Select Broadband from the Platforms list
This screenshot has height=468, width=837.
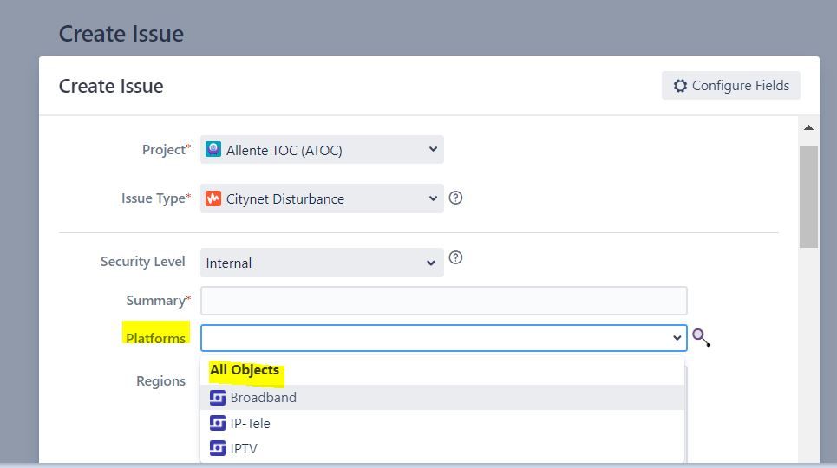point(442,398)
